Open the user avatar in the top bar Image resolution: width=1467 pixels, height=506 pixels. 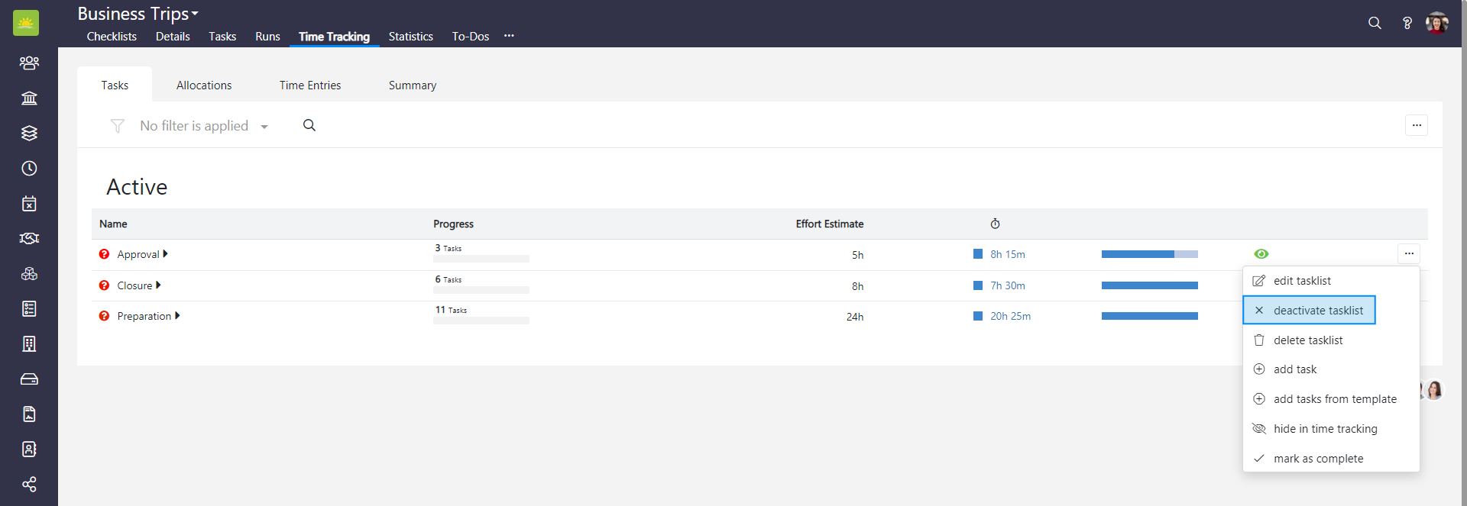point(1436,23)
